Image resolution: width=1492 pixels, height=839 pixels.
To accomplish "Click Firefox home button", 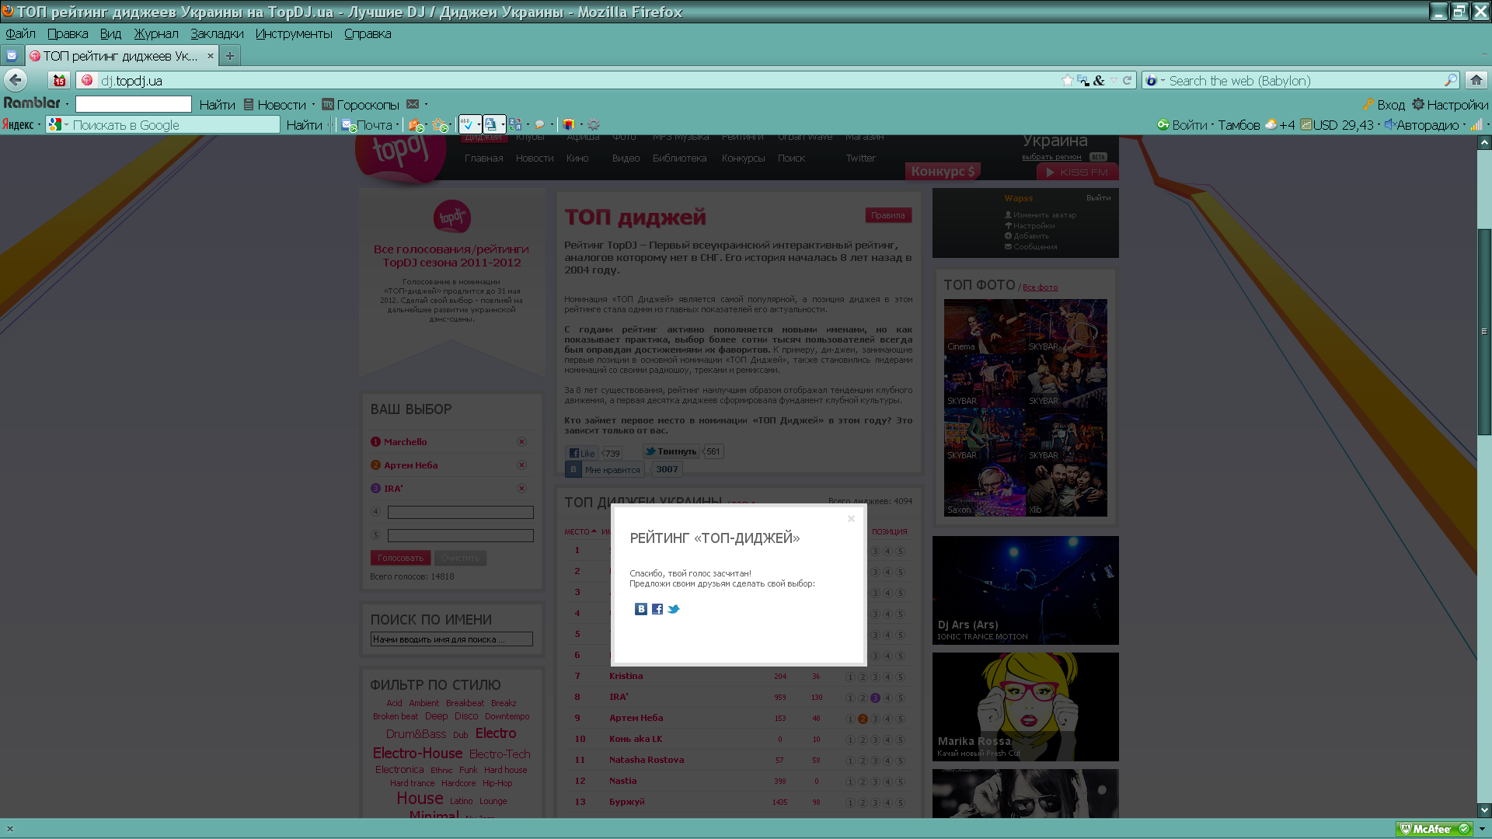I will pyautogui.click(x=1476, y=80).
